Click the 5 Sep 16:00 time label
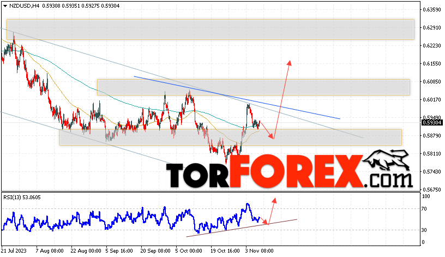The width and height of the screenshot is (445, 257). (119, 251)
